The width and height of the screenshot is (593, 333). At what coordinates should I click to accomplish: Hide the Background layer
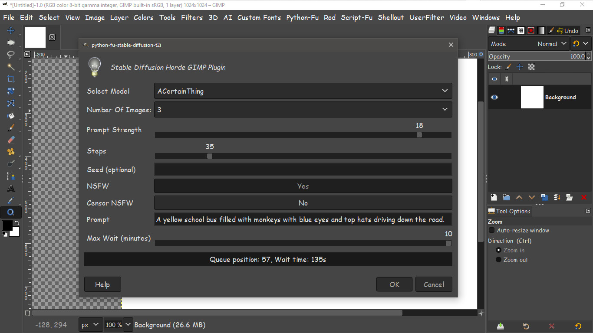coord(494,97)
